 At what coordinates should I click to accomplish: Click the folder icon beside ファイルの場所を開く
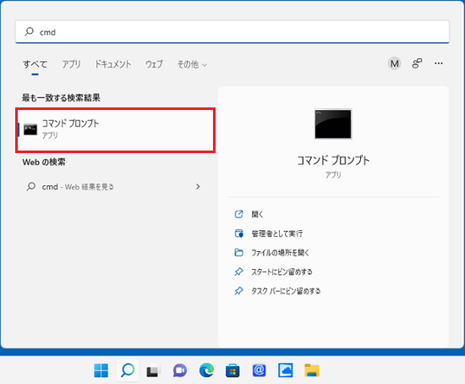pyautogui.click(x=238, y=253)
